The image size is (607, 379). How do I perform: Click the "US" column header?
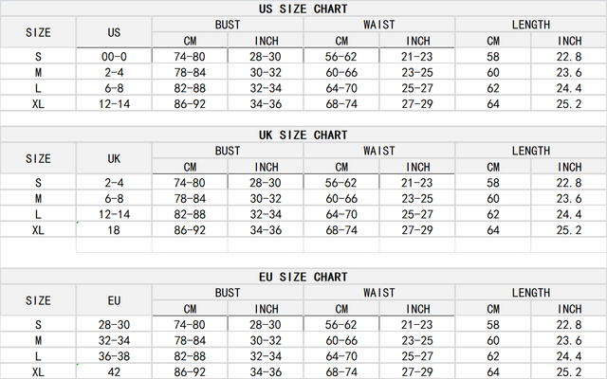(x=115, y=32)
